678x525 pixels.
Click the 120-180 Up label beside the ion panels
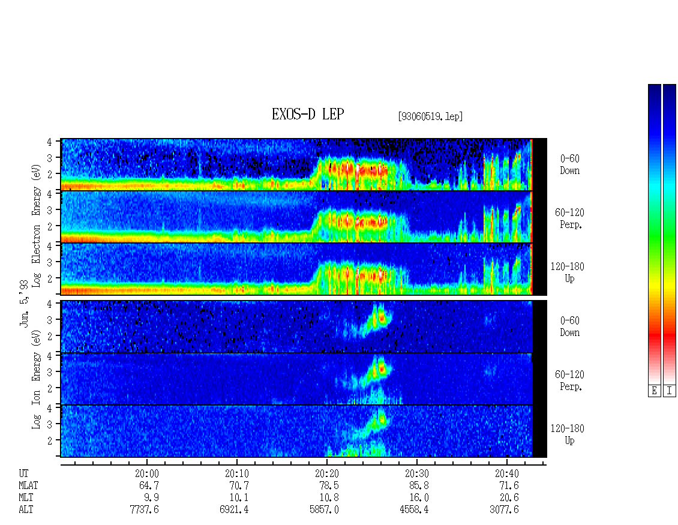click(568, 434)
